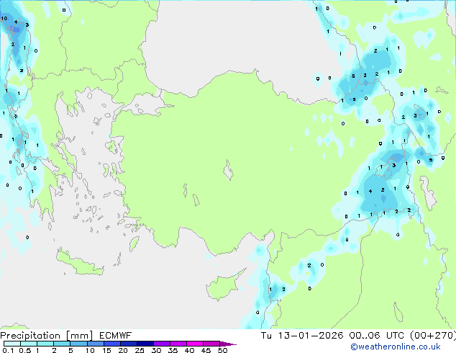Click the '(00+270)' forecast offset text

[x=433, y=336]
